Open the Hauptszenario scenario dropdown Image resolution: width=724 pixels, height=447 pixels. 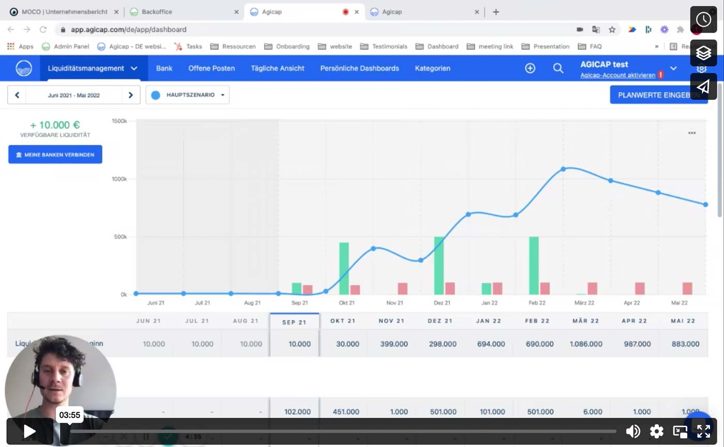188,95
